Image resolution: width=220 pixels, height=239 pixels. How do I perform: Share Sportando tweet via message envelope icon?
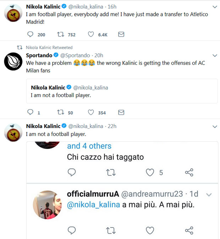tap(121, 112)
